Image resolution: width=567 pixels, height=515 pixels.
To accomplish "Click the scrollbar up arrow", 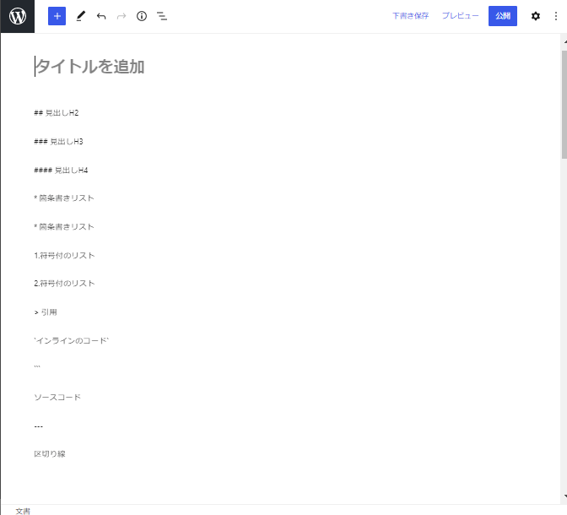I will pos(564,42).
